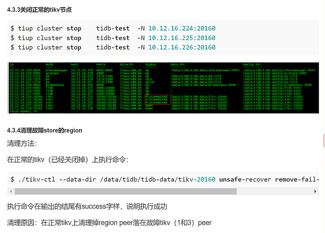Click 'Deploy Dir' column header in terminal image
325x233 pixels.
pyautogui.click(x=252, y=65)
